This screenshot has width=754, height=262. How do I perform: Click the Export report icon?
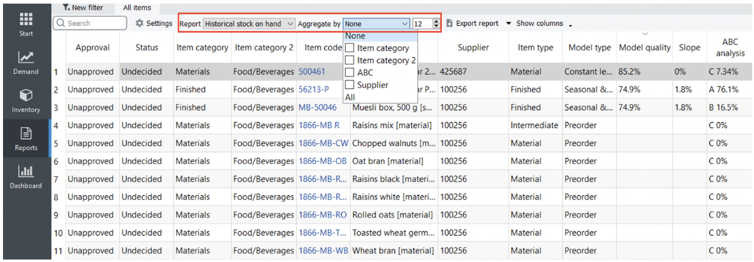pos(449,23)
